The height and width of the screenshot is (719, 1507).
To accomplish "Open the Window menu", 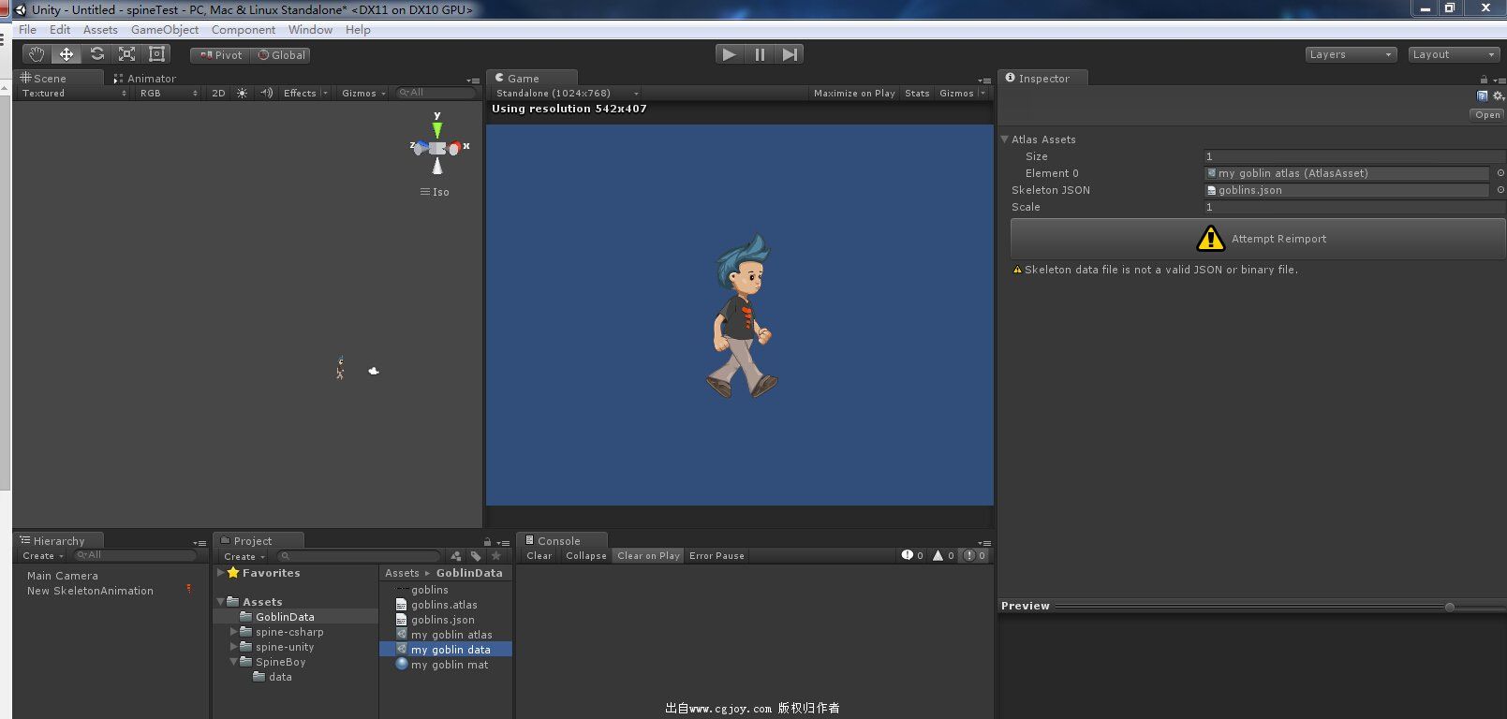I will click(x=310, y=29).
